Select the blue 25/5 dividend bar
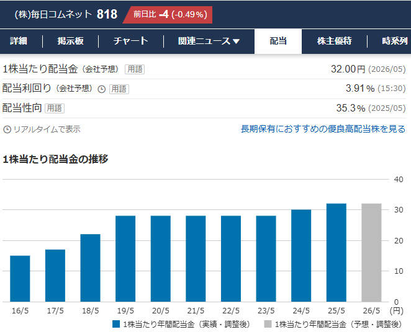 coord(336,253)
